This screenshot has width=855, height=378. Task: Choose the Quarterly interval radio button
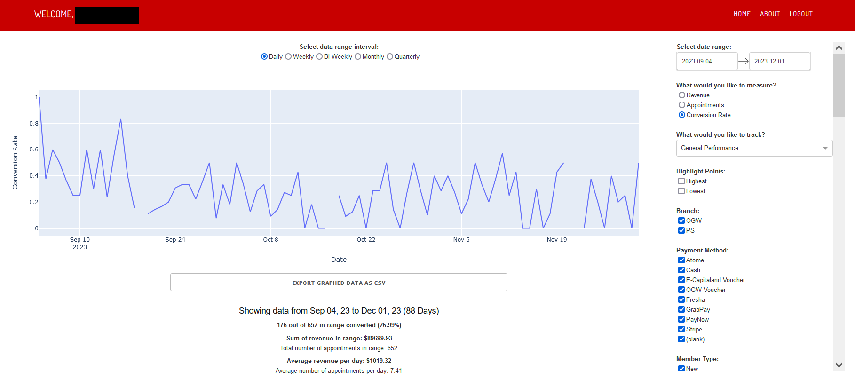click(x=390, y=56)
